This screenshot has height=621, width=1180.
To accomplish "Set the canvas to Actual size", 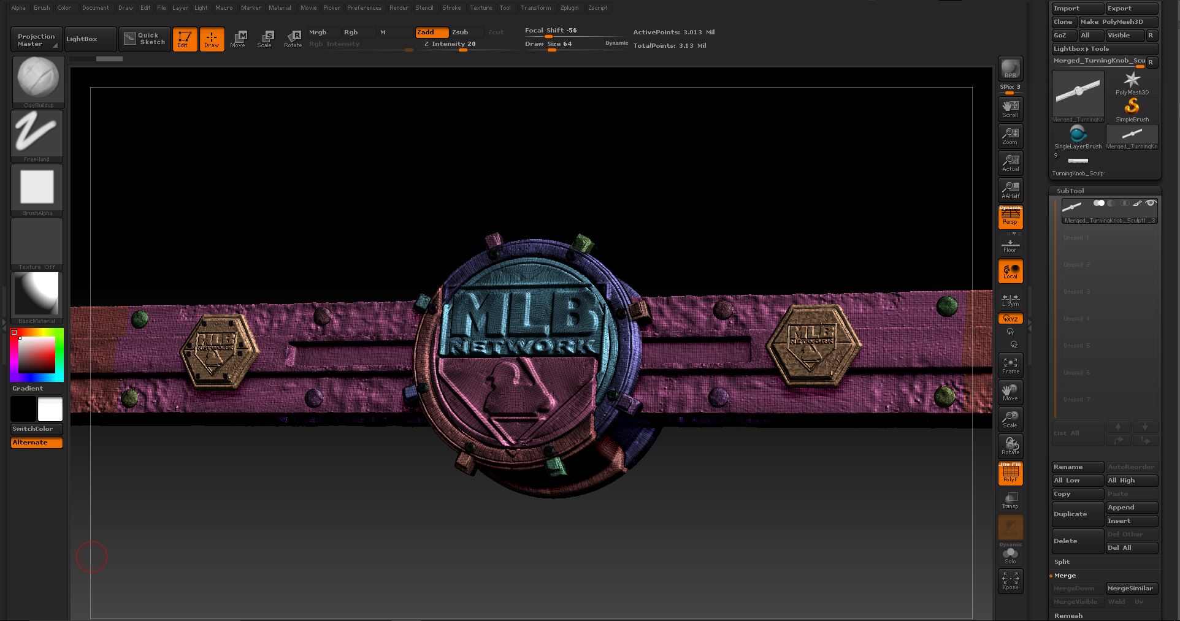I will [1010, 162].
